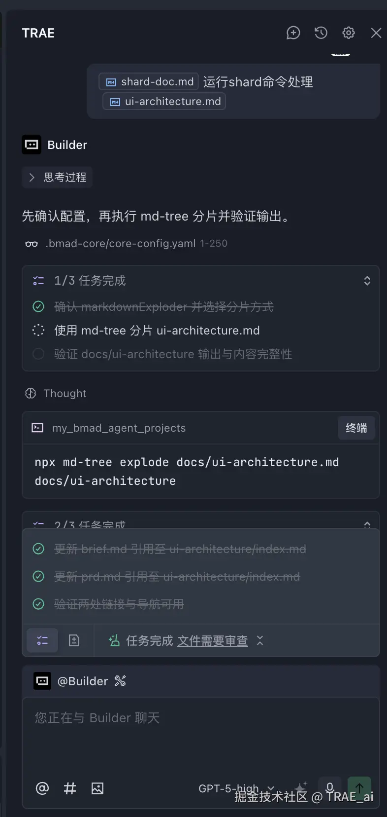Toggle the file changes view button

point(74,640)
